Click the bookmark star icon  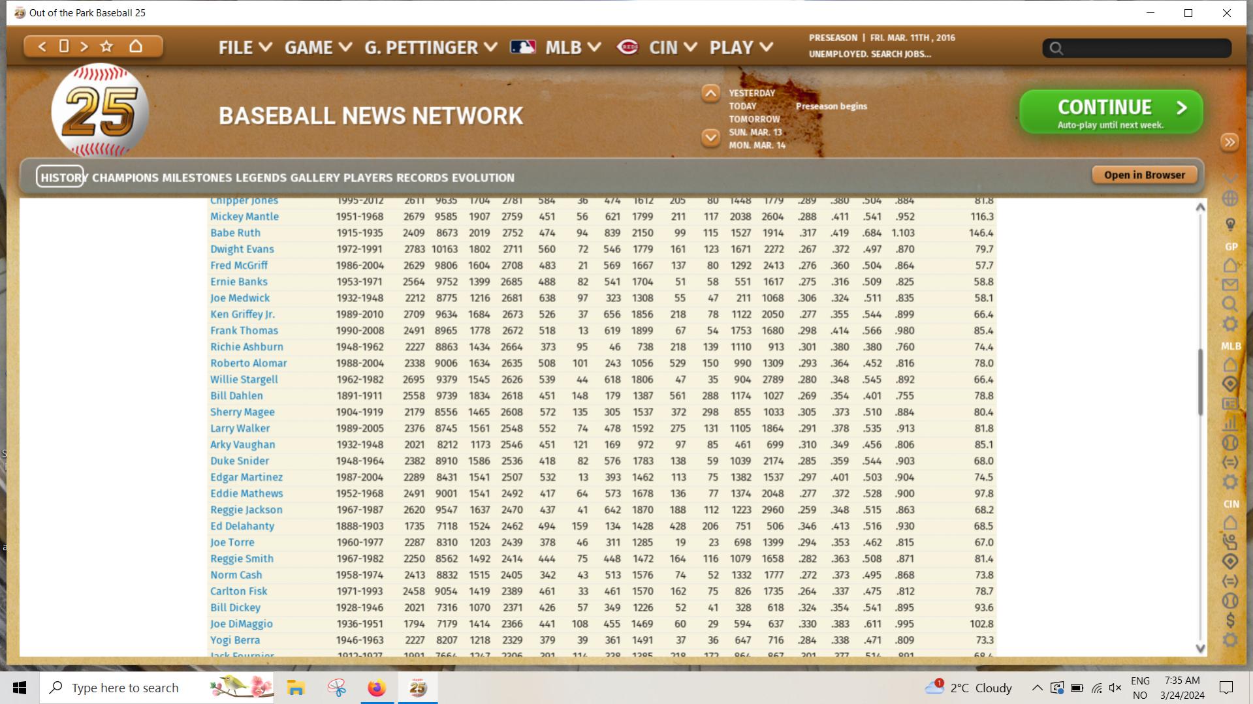pos(106,46)
